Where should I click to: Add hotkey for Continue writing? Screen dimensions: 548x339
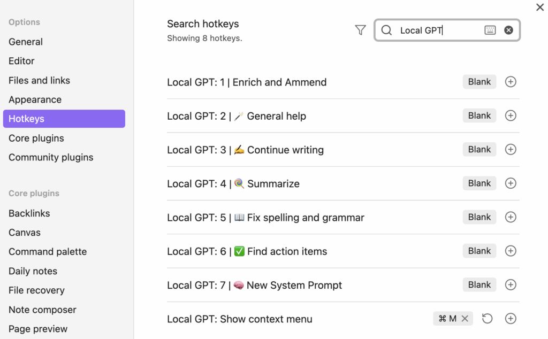511,149
